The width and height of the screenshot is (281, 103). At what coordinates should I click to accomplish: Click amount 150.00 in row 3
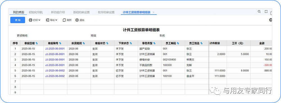(x=268, y=60)
